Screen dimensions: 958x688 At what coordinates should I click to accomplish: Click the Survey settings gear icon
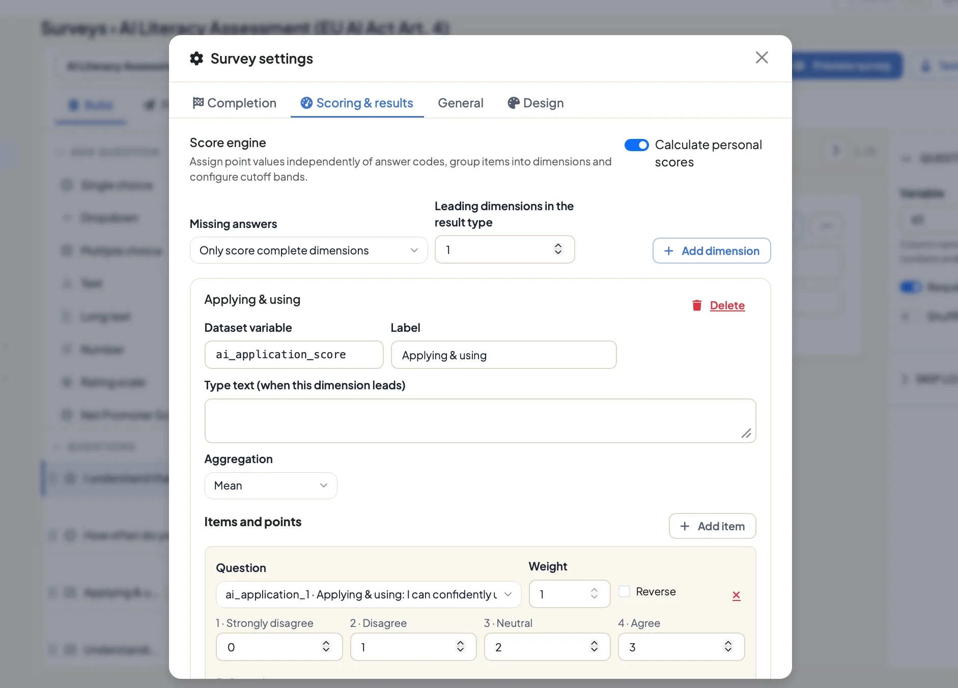196,59
